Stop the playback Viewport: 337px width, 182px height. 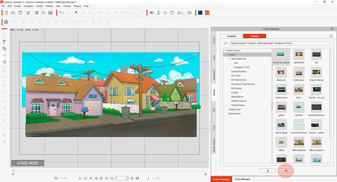[86, 178]
